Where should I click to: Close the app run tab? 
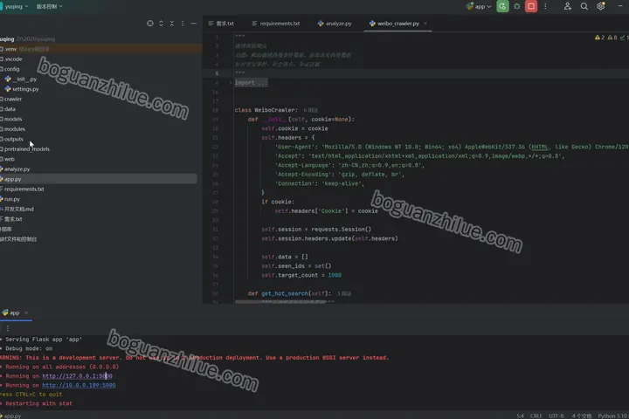(26, 313)
